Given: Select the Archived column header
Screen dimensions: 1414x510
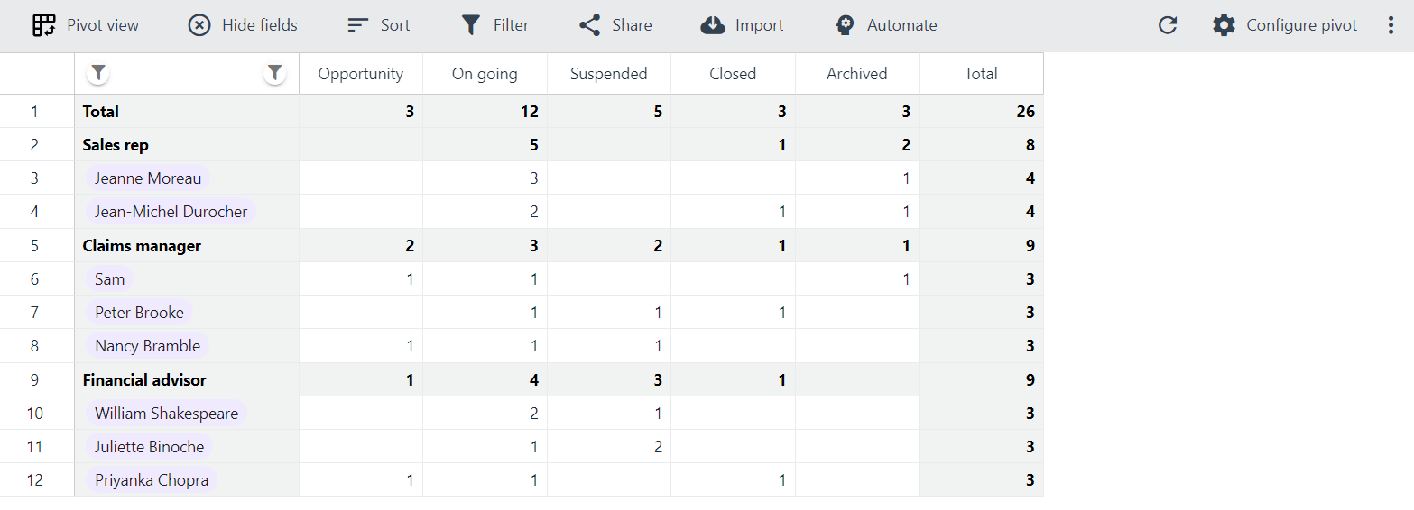Looking at the screenshot, I should pyautogui.click(x=857, y=74).
